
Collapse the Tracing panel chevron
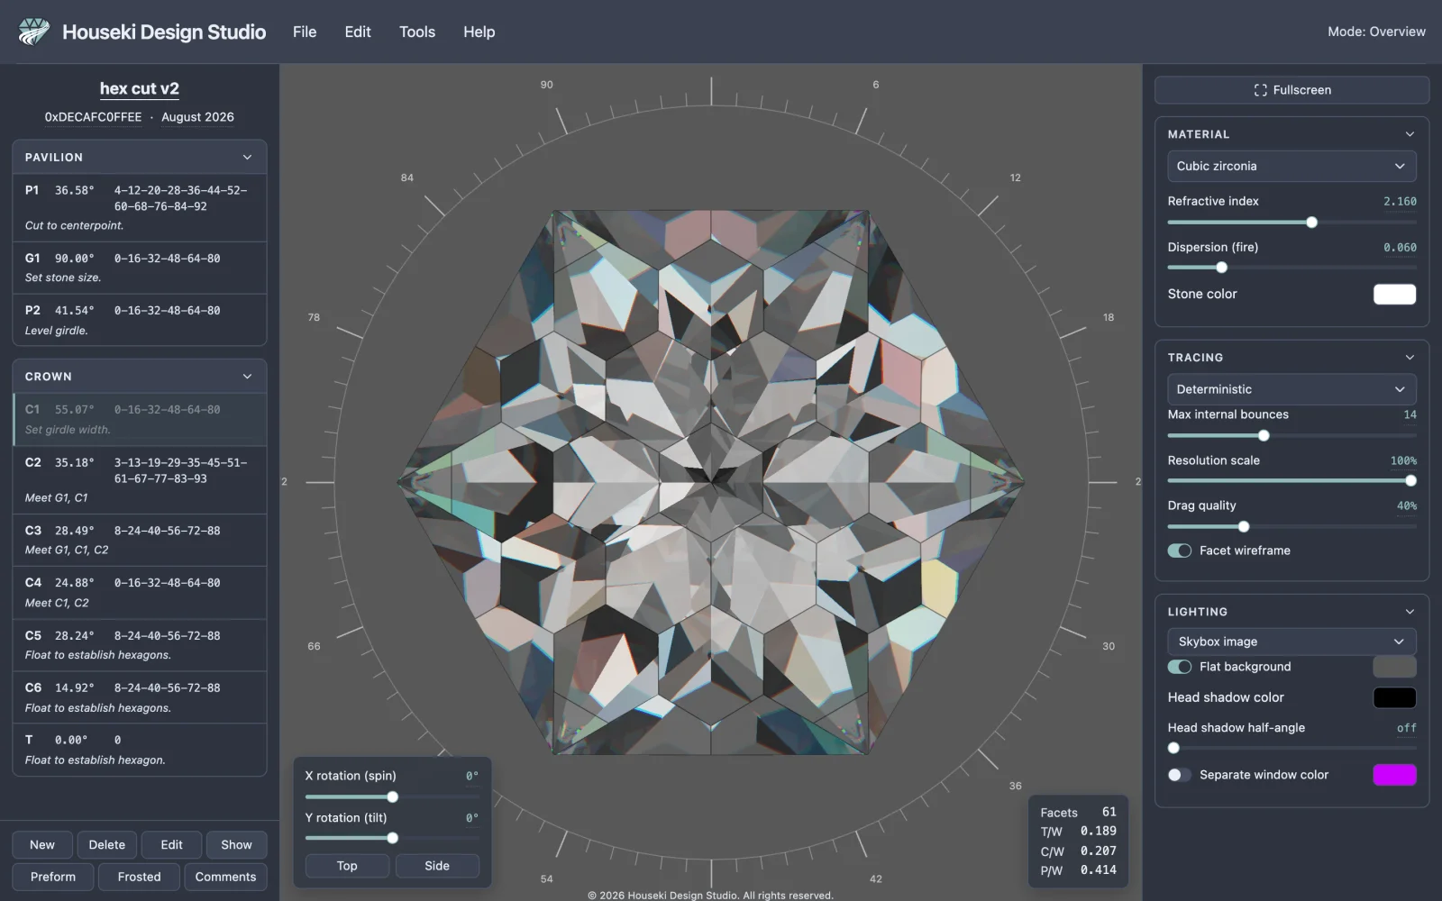tap(1410, 358)
